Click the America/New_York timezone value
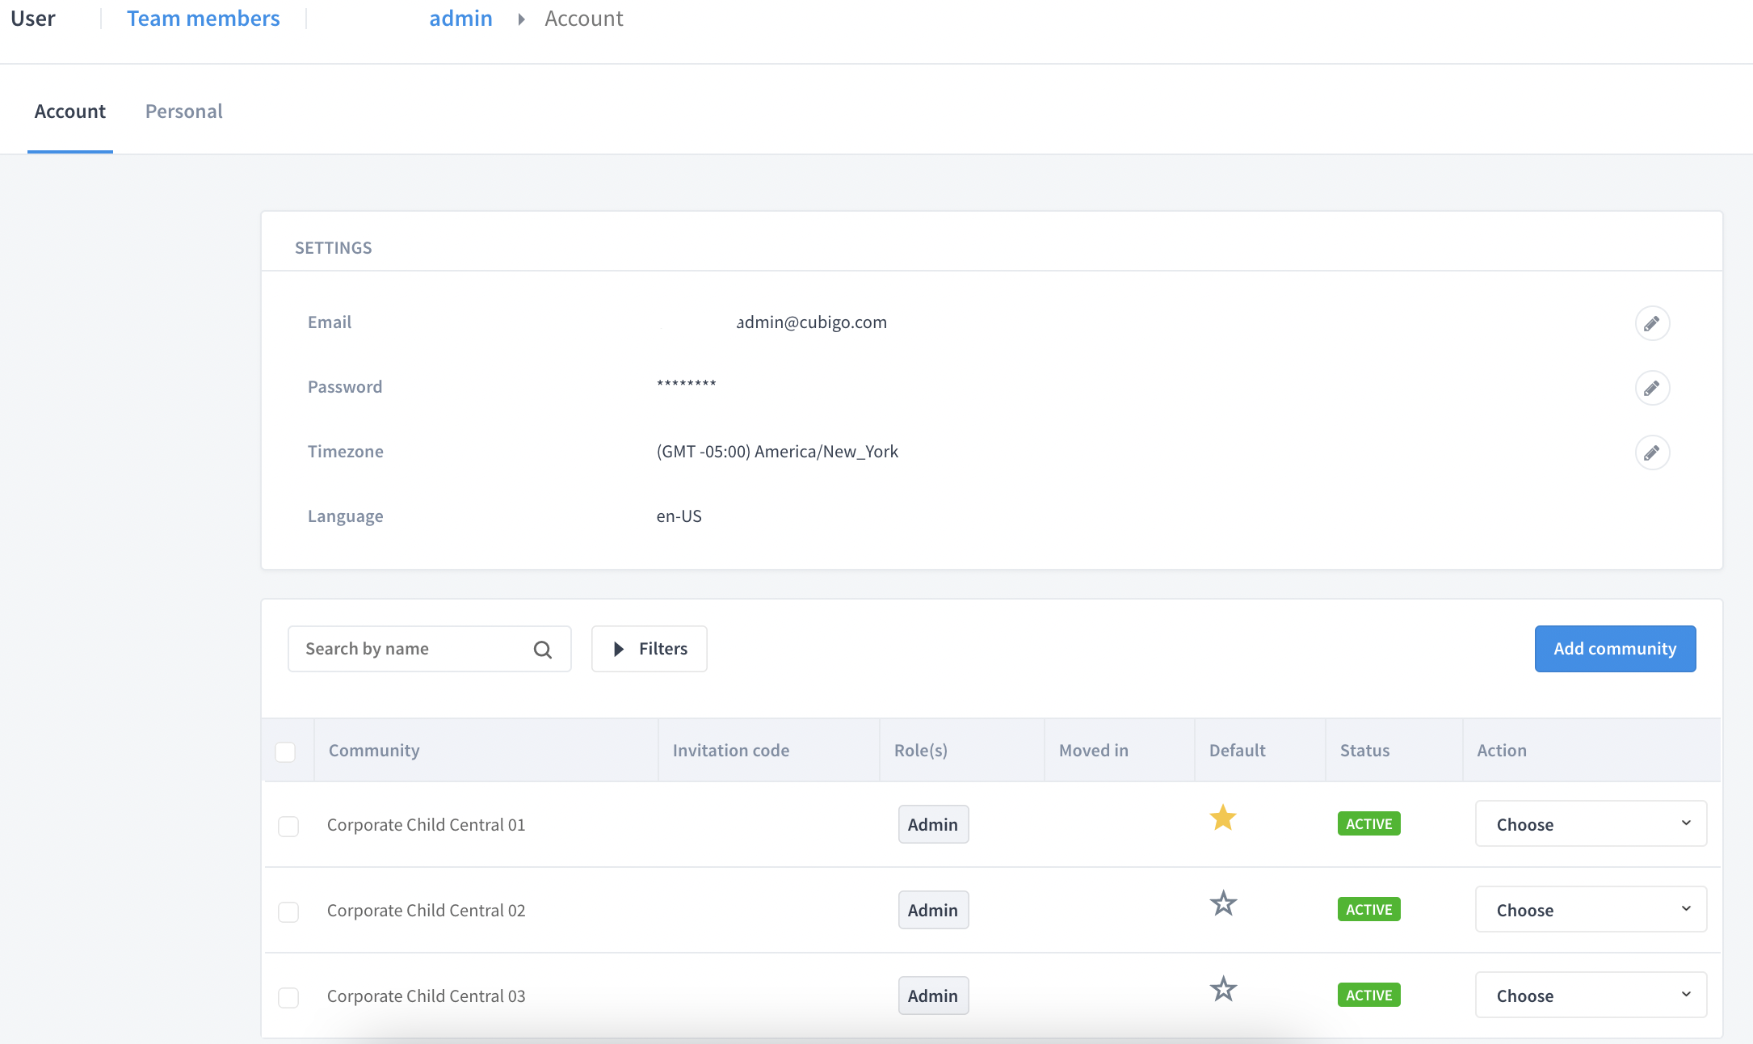 777,452
